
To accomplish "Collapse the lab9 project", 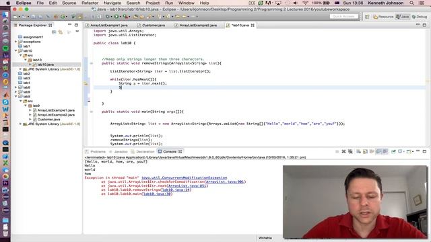I will [x=15, y=97].
